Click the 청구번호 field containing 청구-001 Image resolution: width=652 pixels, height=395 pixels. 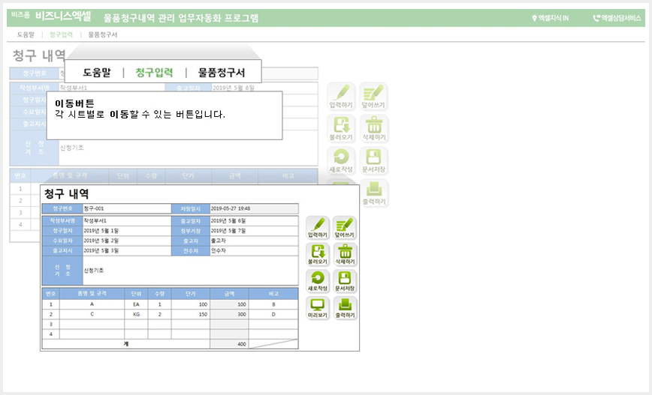pyautogui.click(x=127, y=208)
